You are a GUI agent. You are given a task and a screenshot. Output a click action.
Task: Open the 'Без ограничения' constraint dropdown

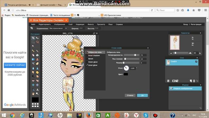pos(58,29)
